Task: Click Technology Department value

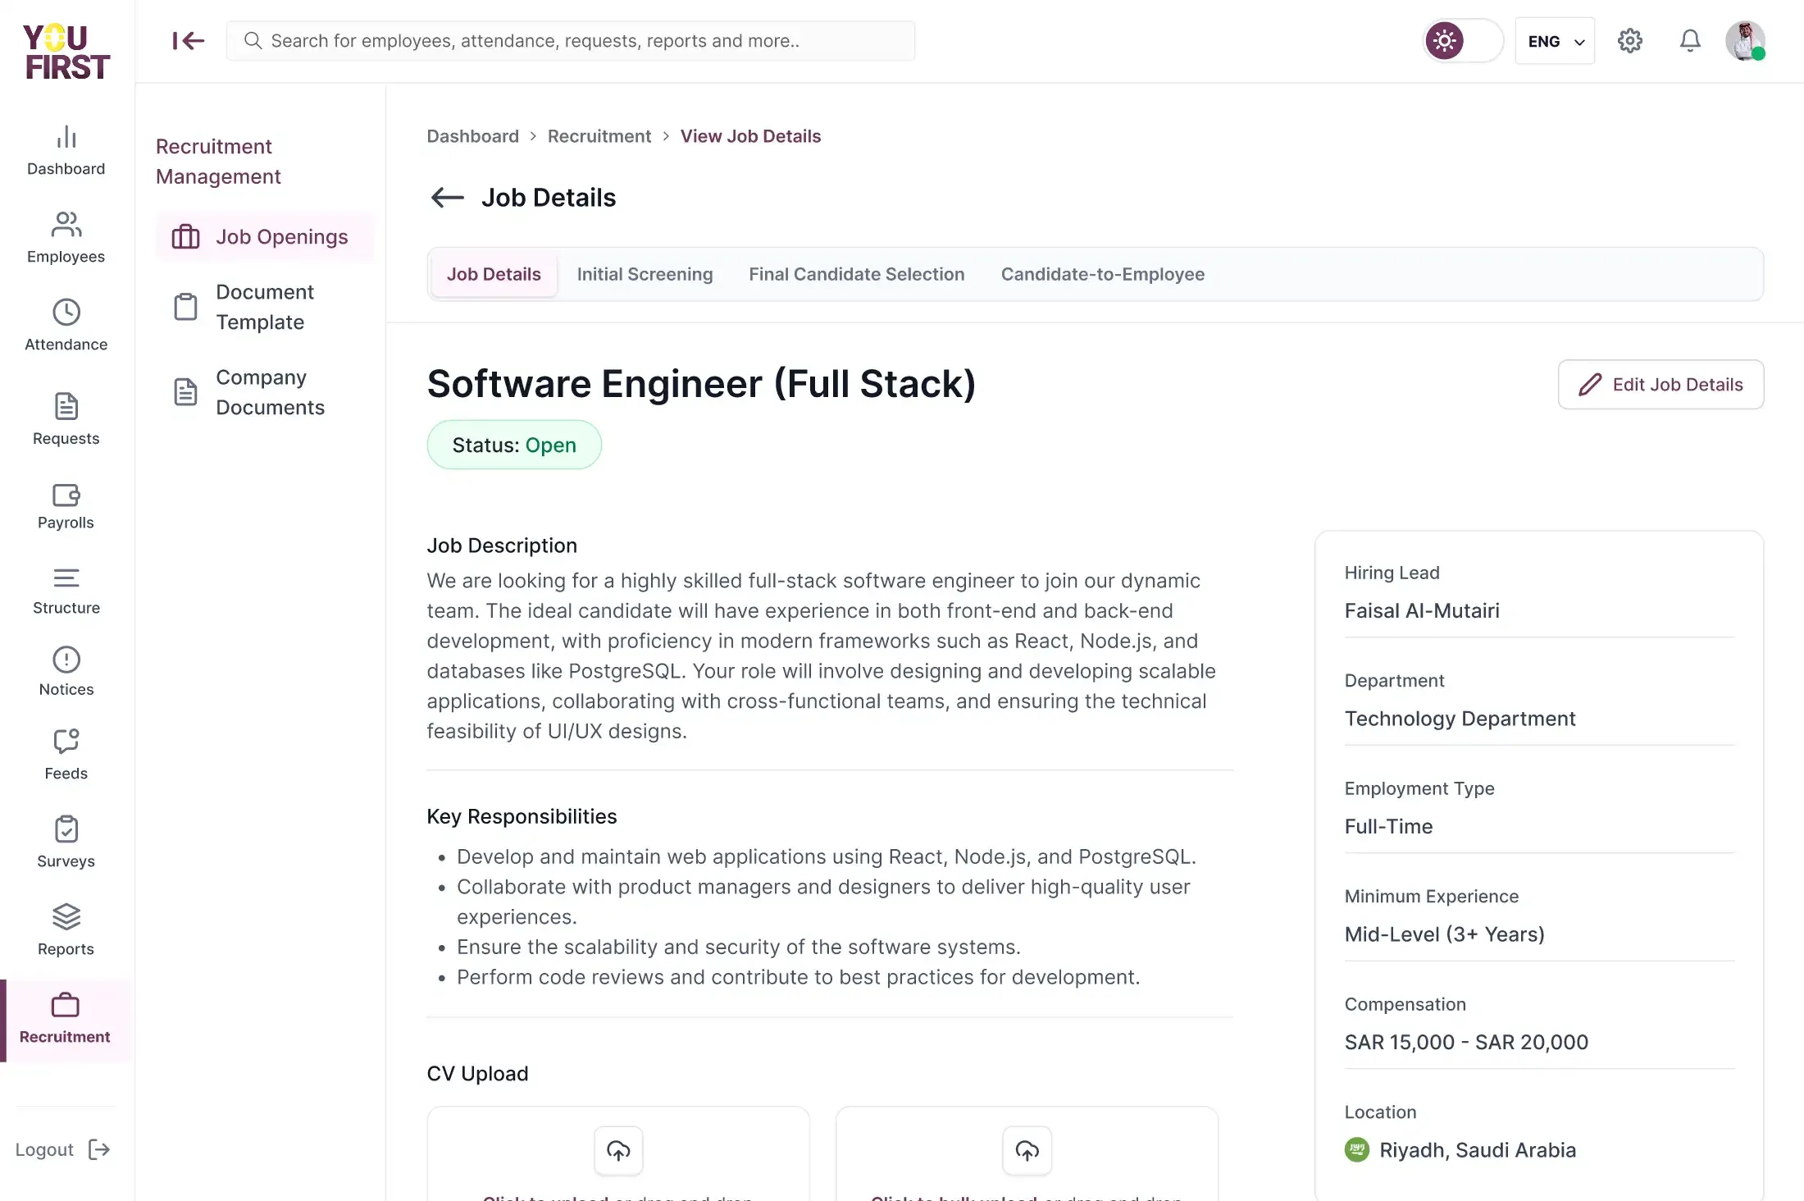Action: click(x=1460, y=719)
